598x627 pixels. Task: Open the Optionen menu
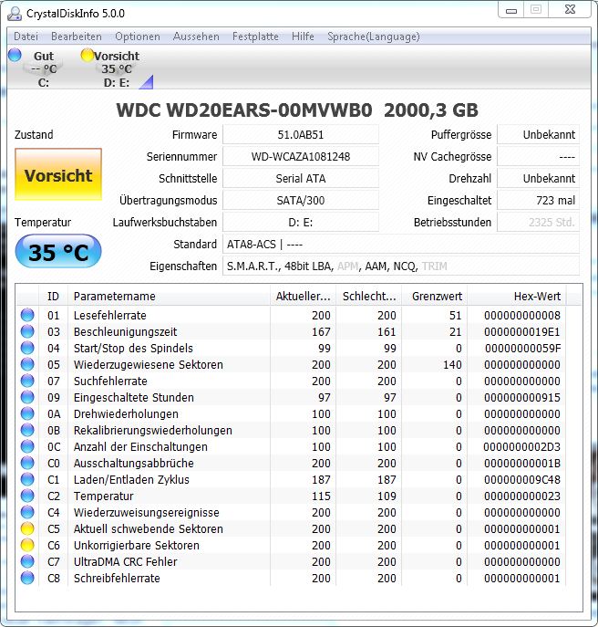click(x=138, y=37)
